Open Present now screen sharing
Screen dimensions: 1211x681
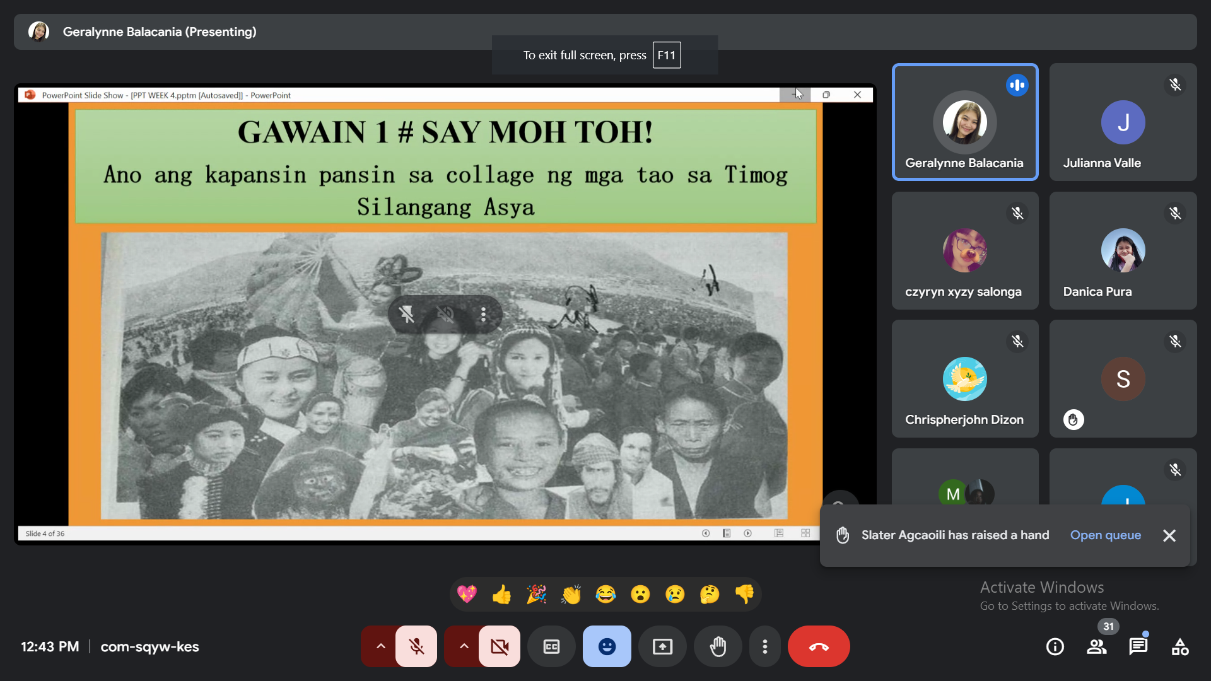(x=662, y=646)
